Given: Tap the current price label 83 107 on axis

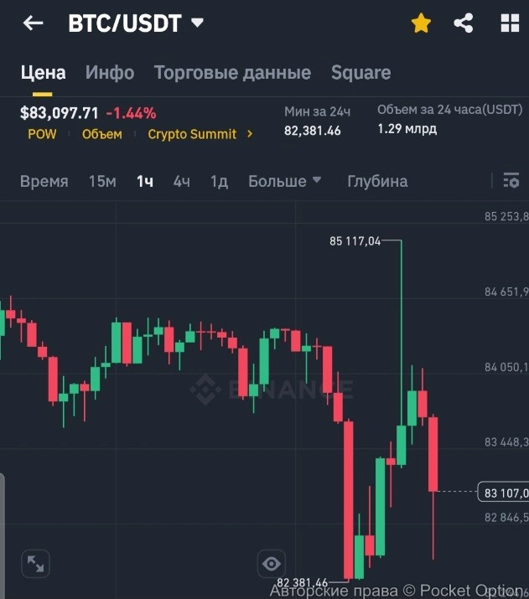Looking at the screenshot, I should 504,493.
